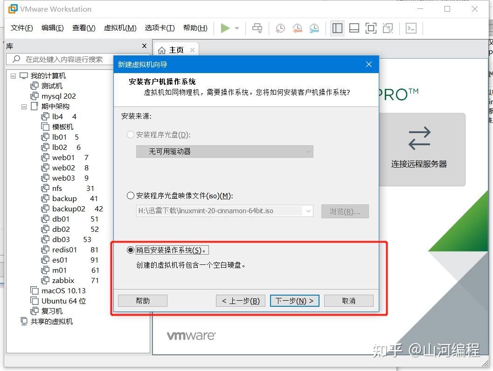Click the take snapshot clock icon
The height and width of the screenshot is (371, 493).
pos(280,28)
